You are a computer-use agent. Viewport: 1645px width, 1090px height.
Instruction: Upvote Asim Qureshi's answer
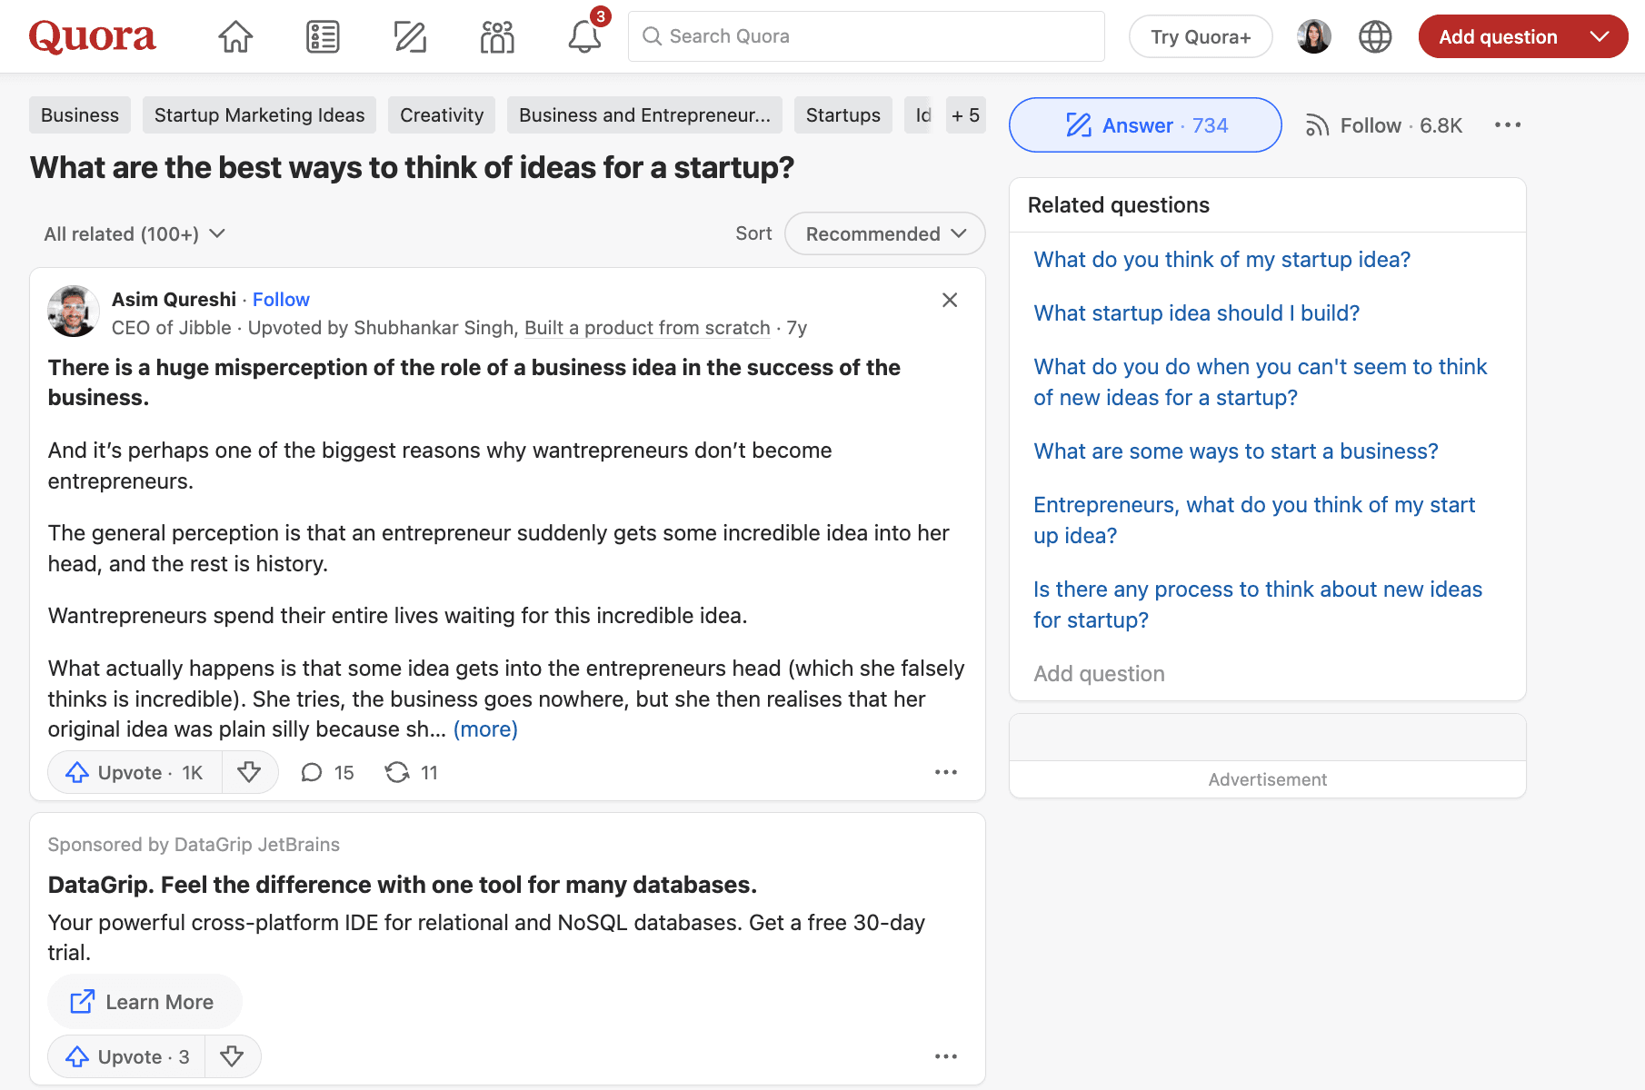coord(135,772)
